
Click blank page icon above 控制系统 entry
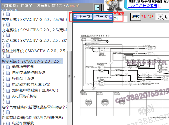(x=8, y=56)
